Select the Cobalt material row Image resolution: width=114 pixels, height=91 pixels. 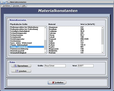coord(75,37)
